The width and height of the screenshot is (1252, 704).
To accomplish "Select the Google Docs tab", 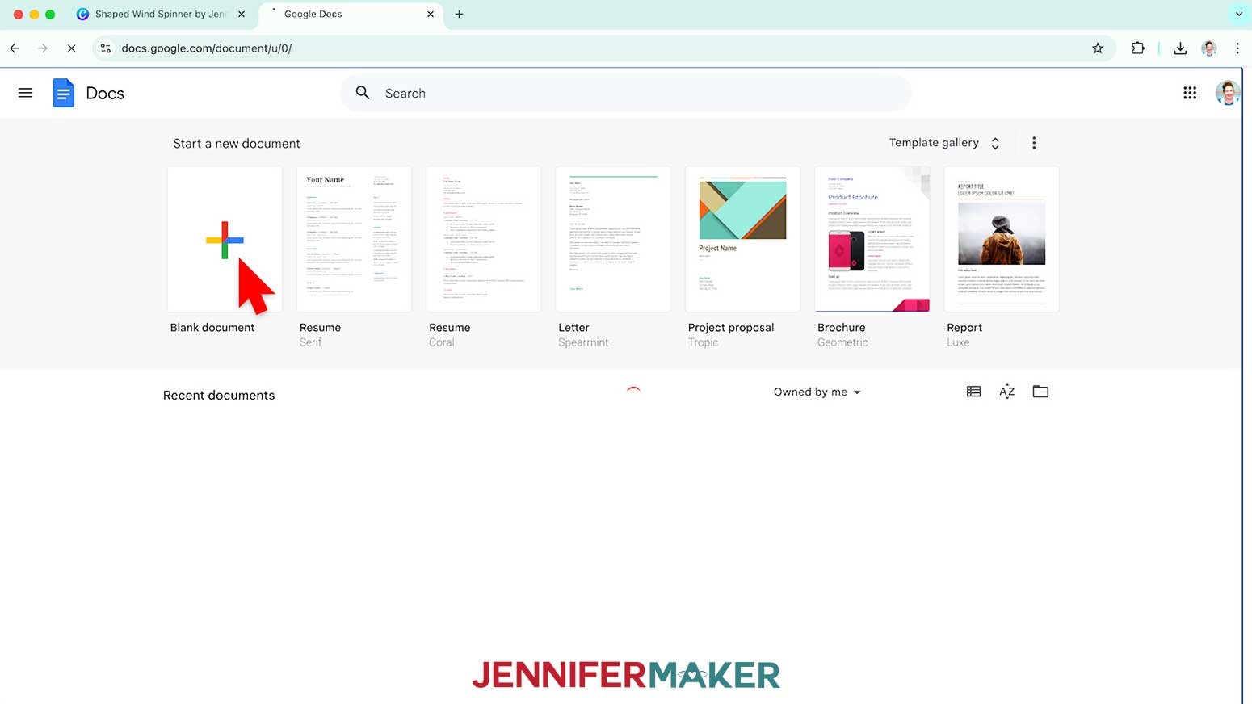I will pos(351,14).
